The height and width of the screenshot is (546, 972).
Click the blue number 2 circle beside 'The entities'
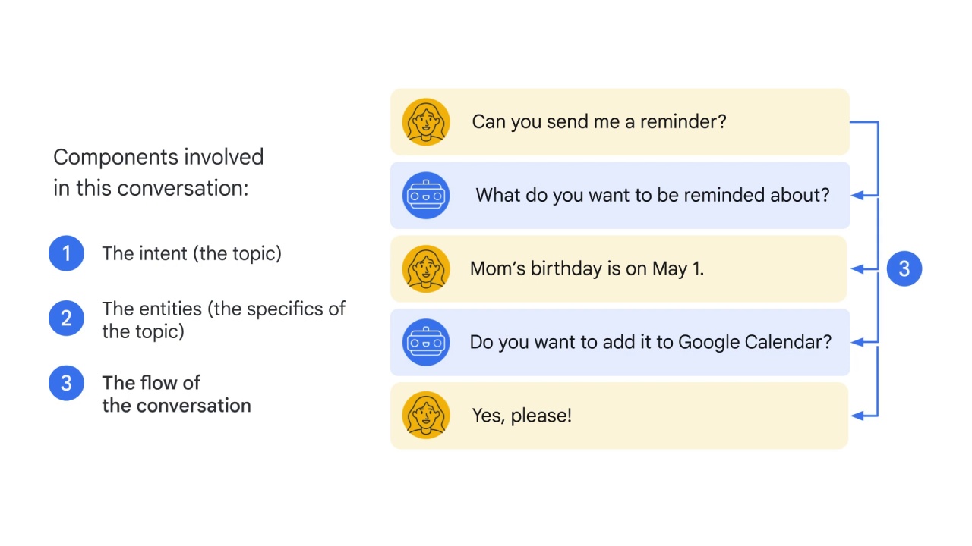tap(66, 318)
